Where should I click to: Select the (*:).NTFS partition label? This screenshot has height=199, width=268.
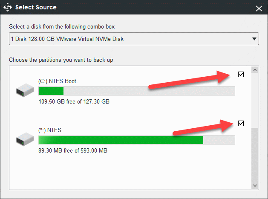[50, 130]
